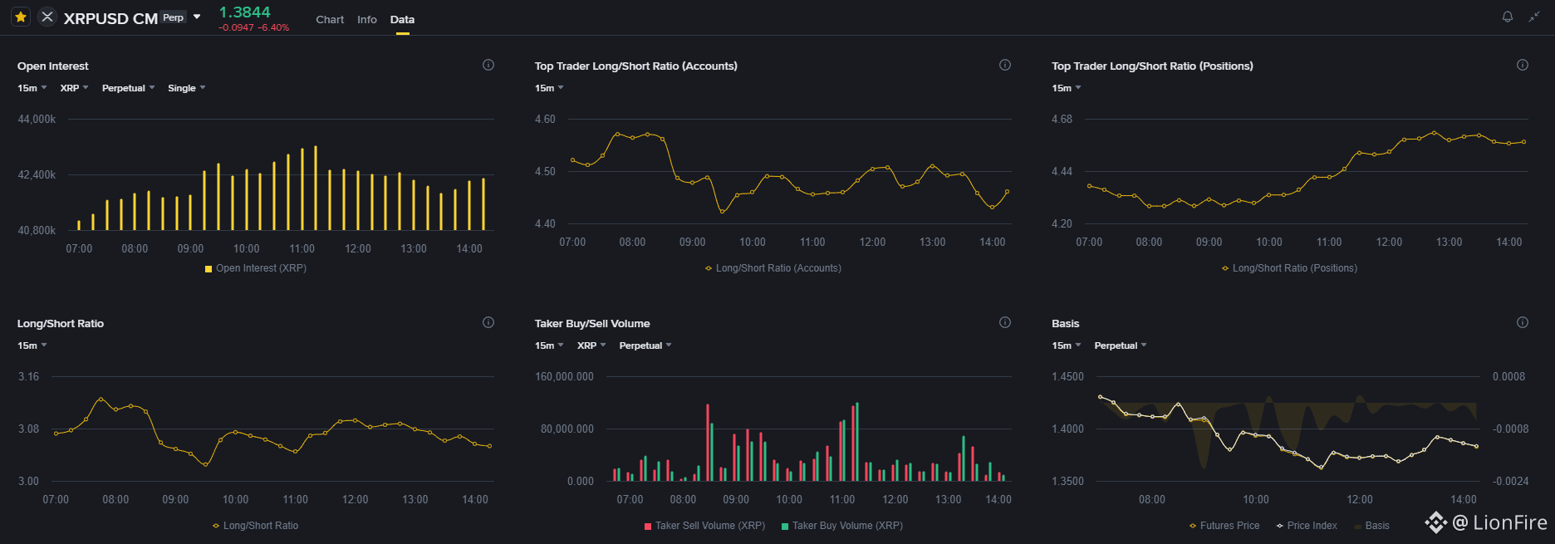Image resolution: width=1555 pixels, height=544 pixels.
Task: Show info for Top Trader Ratio (Positions)
Action: click(x=1523, y=65)
